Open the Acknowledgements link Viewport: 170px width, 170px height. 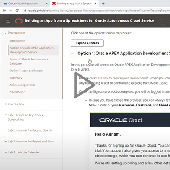[x=22, y=85]
